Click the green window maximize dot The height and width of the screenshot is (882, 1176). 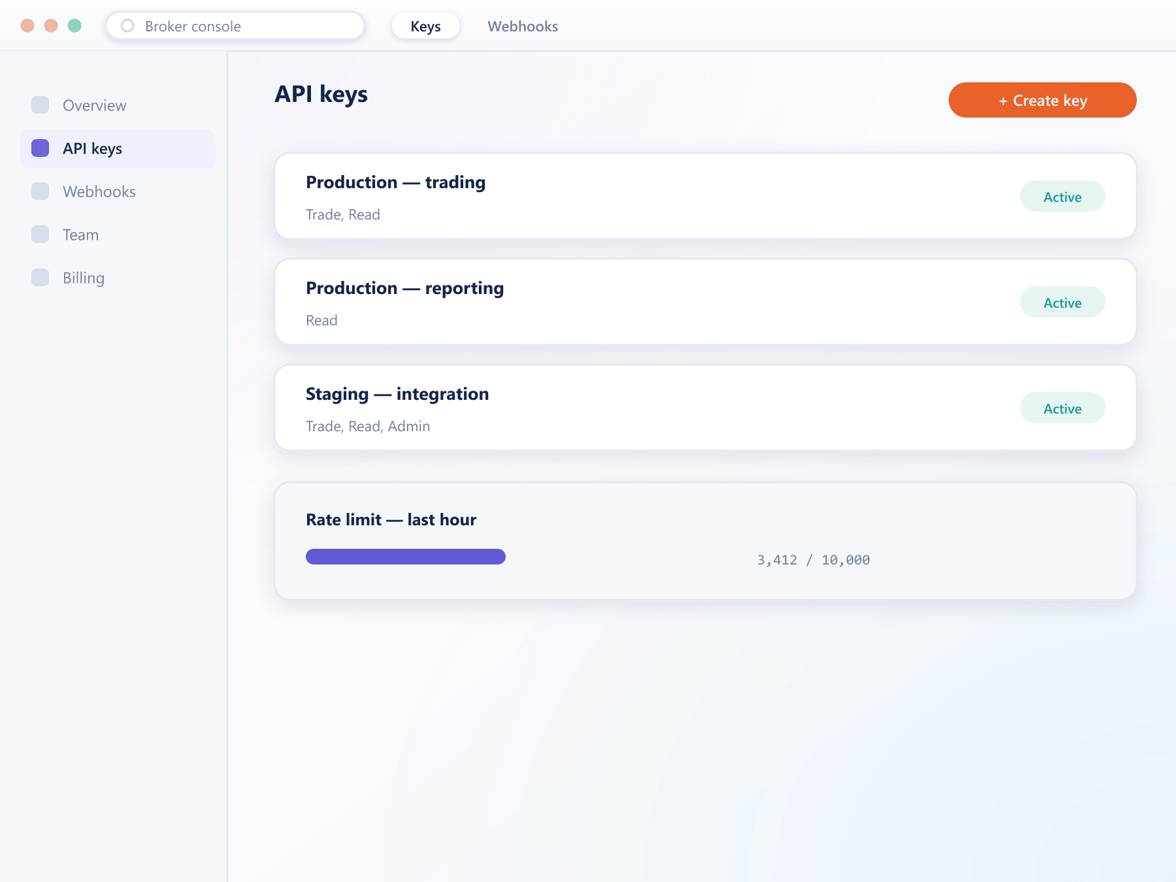(74, 25)
